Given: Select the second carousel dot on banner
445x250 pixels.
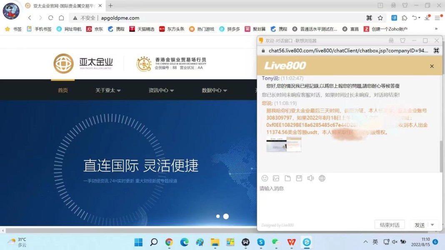Looking at the screenshot, I should pos(226,216).
